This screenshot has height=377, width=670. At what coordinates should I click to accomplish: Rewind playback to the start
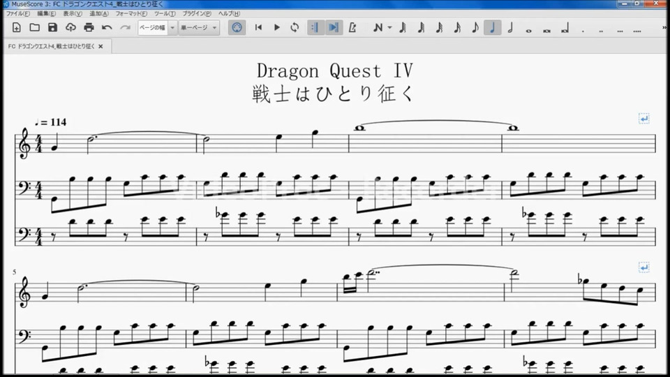point(258,28)
